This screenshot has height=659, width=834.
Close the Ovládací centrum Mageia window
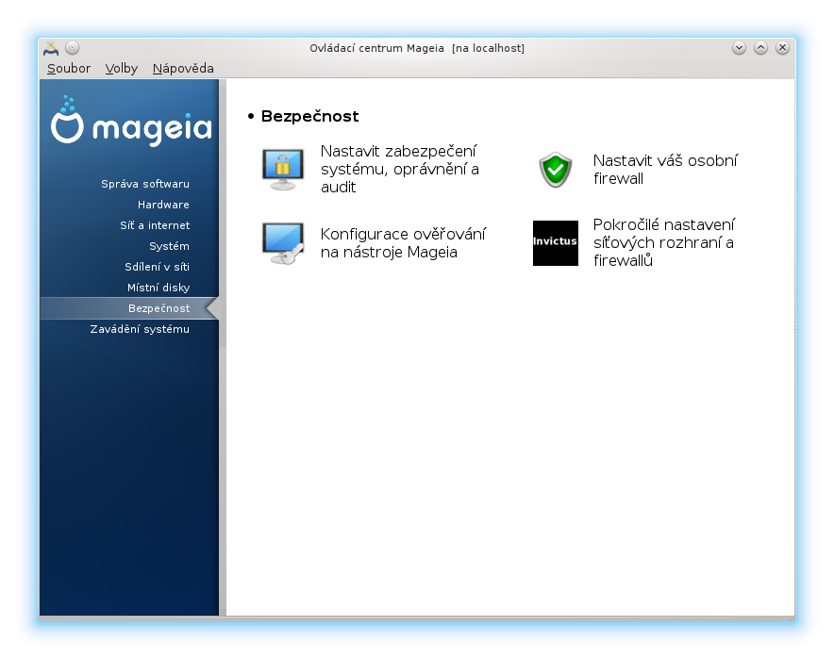(x=782, y=48)
